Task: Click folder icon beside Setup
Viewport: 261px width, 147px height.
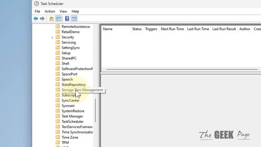Action: [x=58, y=53]
